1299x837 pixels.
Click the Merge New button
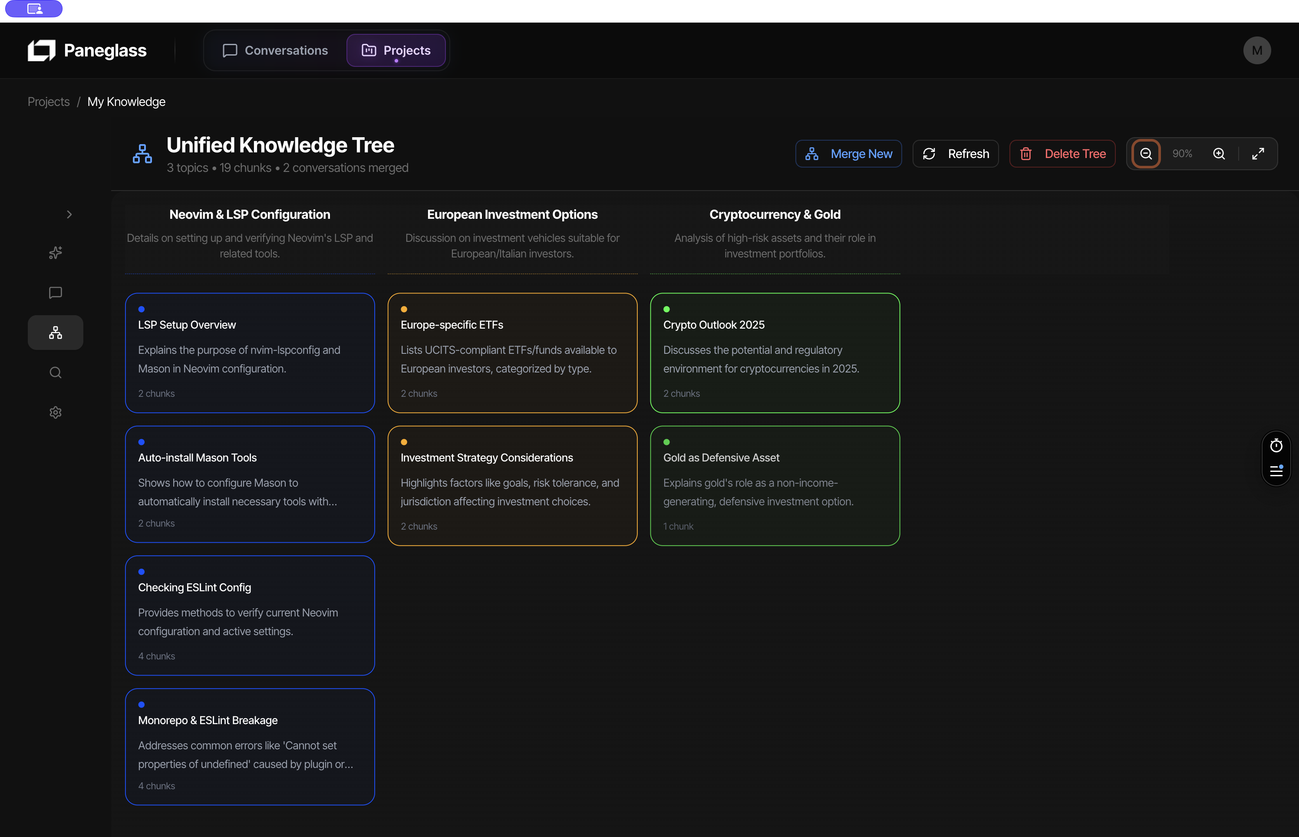(x=848, y=153)
